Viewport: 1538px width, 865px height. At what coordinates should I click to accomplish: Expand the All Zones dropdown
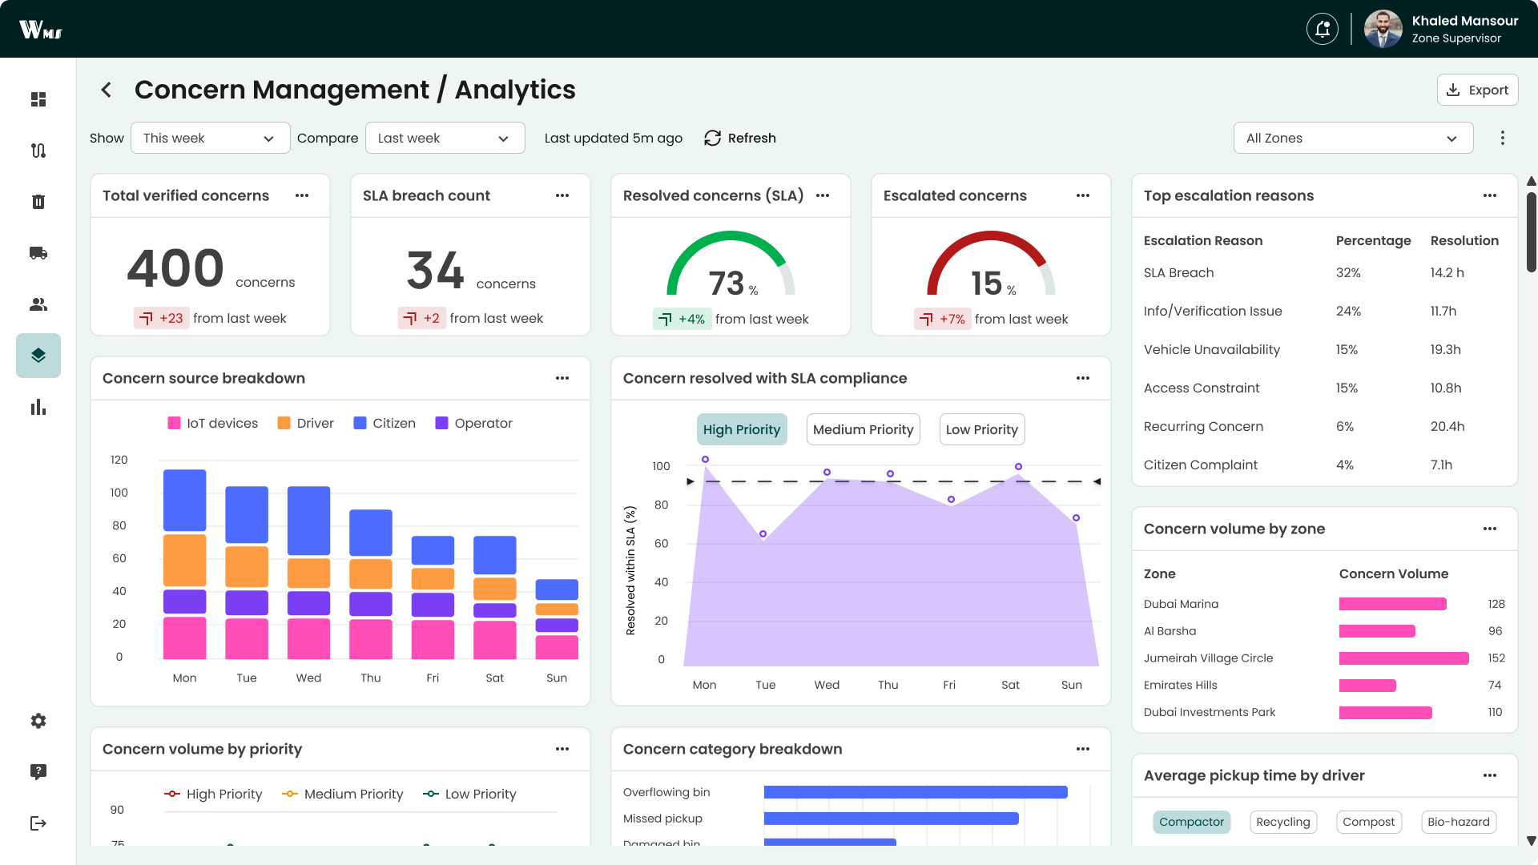(x=1352, y=138)
